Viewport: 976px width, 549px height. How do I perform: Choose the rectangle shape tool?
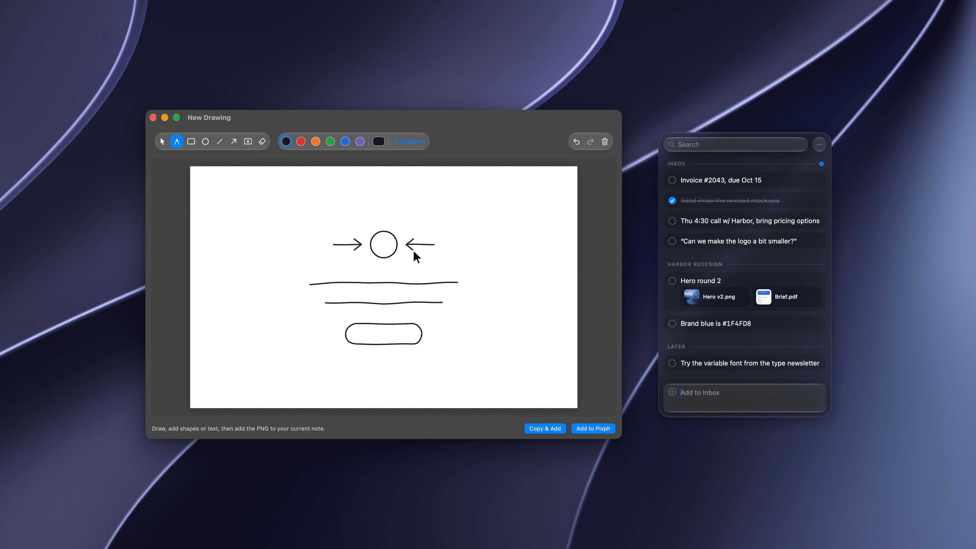pos(191,141)
